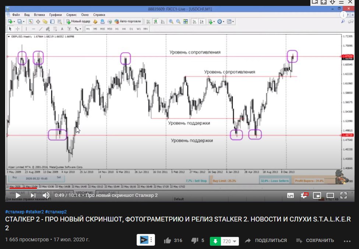The image size is (359, 249).
Task: Toggle chart shift icon
Action: tap(202, 21)
